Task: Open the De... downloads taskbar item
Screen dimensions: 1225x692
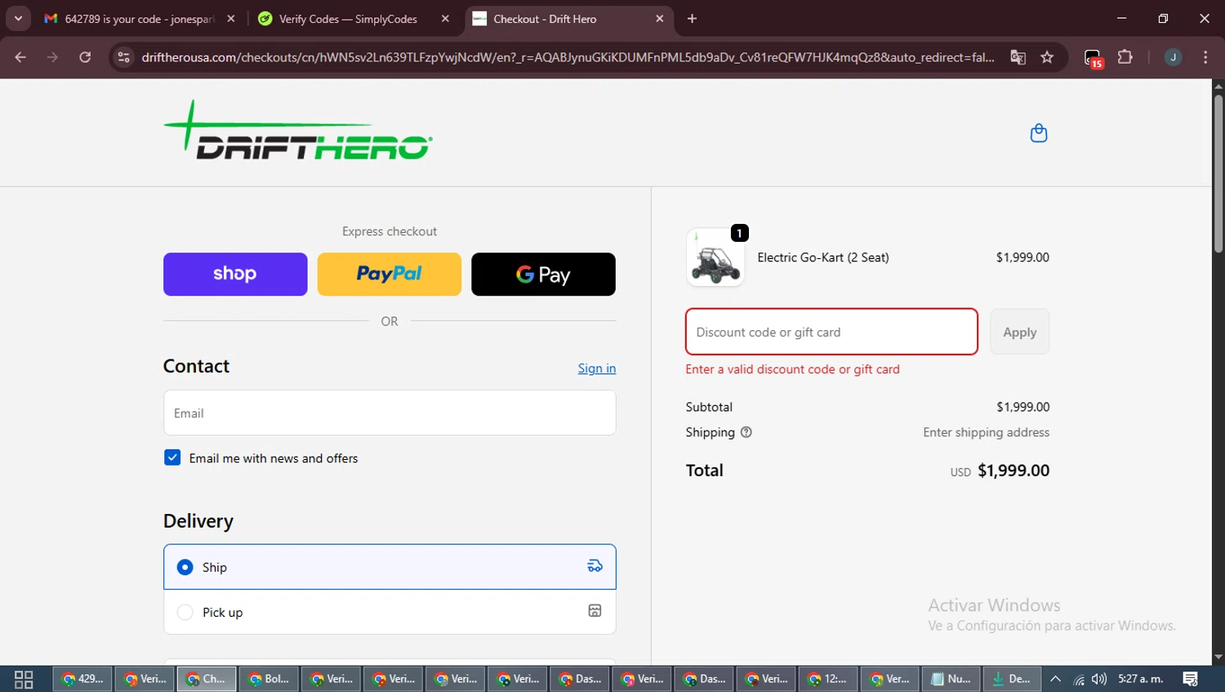Action: click(1013, 679)
